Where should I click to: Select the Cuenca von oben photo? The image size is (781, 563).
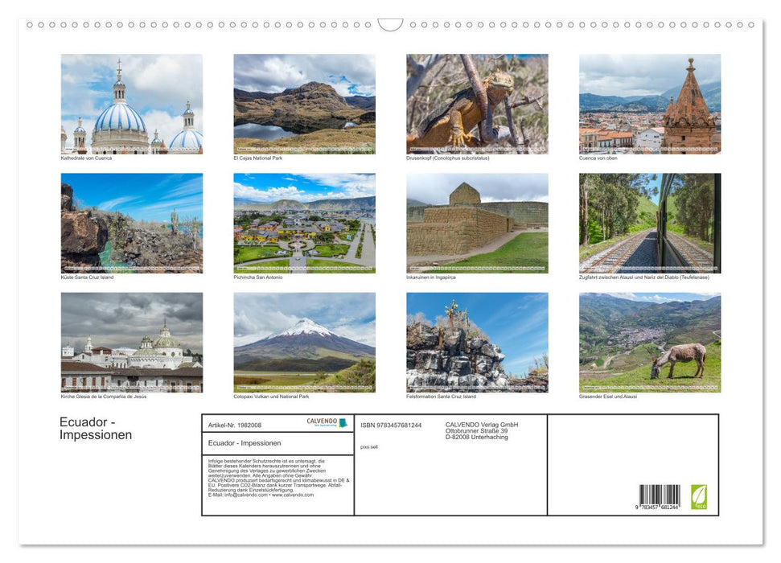point(649,103)
